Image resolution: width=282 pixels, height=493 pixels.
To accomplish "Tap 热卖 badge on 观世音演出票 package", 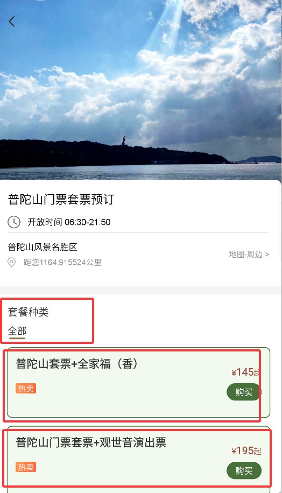I will (26, 467).
